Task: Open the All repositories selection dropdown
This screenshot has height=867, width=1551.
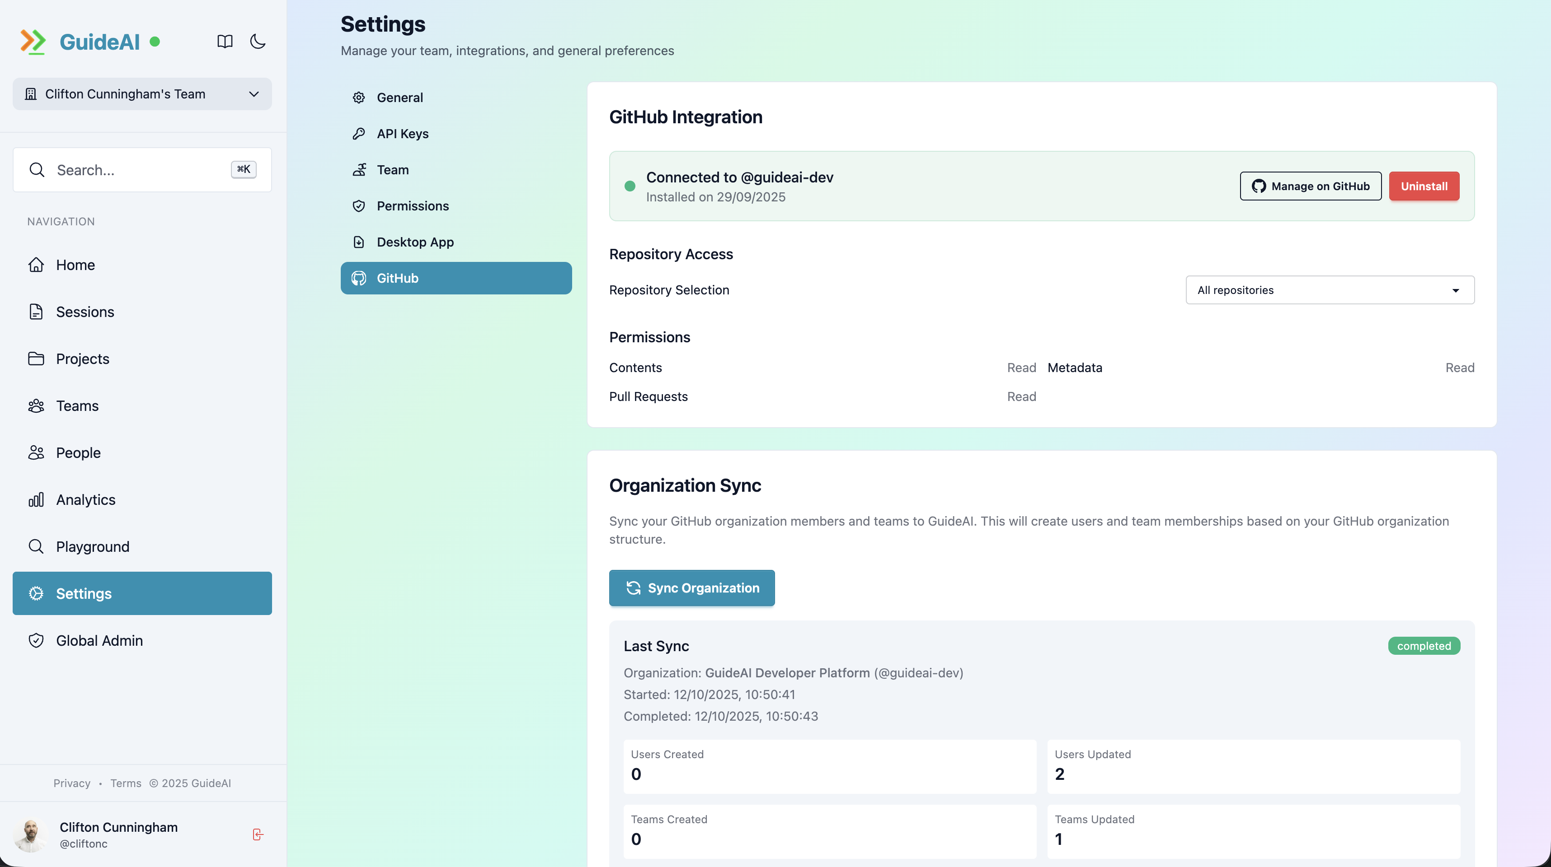Action: 1329,289
